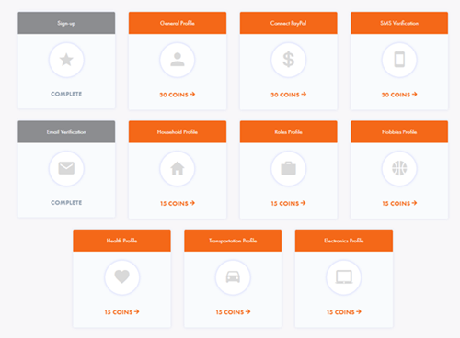This screenshot has height=338, width=460.
Task: Open the Roles Profile header
Action: point(288,131)
